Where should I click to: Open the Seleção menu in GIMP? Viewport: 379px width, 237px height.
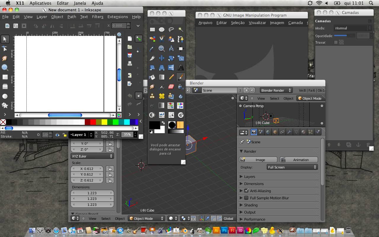(x=238, y=23)
